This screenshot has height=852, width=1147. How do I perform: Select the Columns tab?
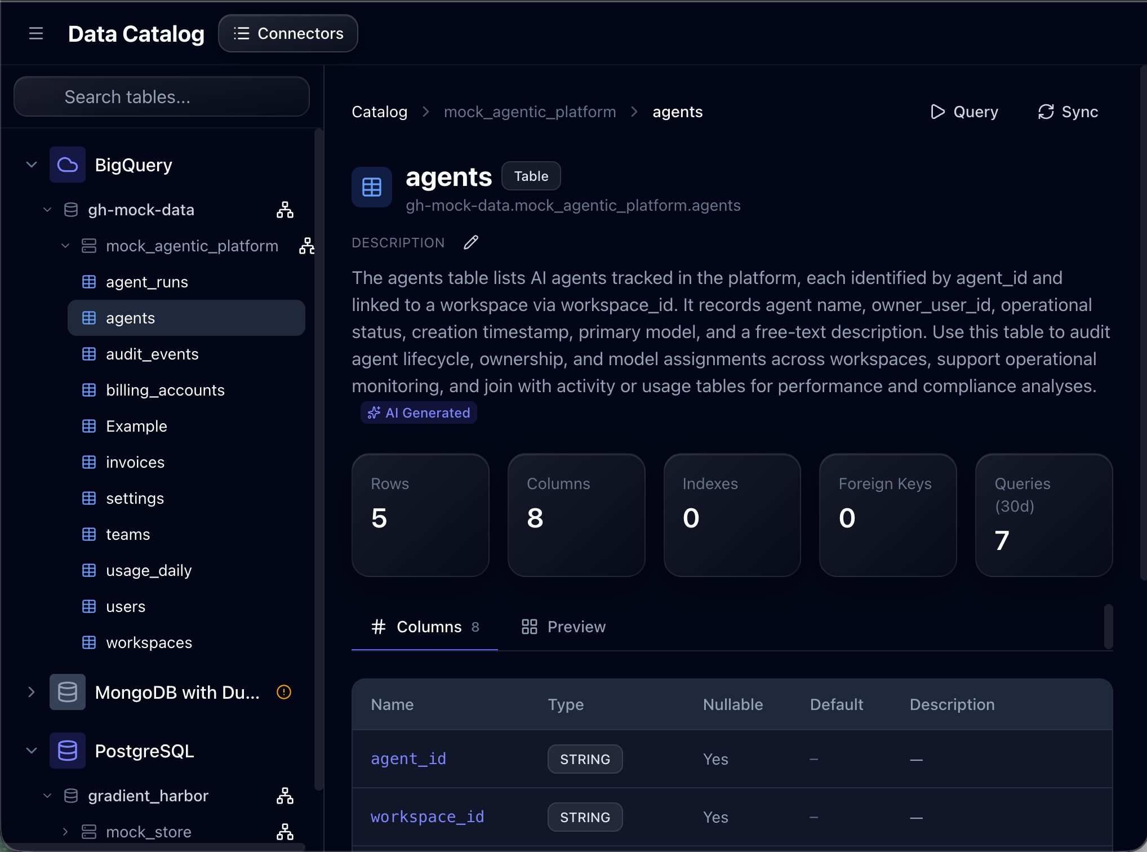coord(424,627)
